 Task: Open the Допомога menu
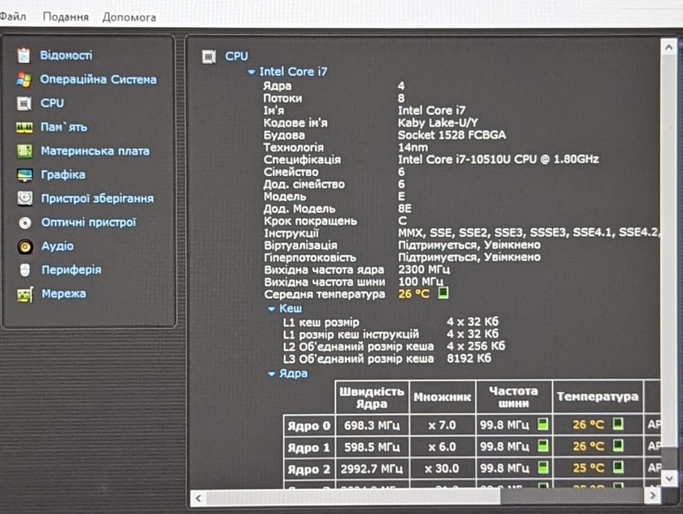[x=129, y=17]
